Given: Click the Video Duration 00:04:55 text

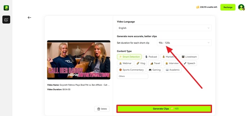Looking at the screenshot, I should click(59, 89).
